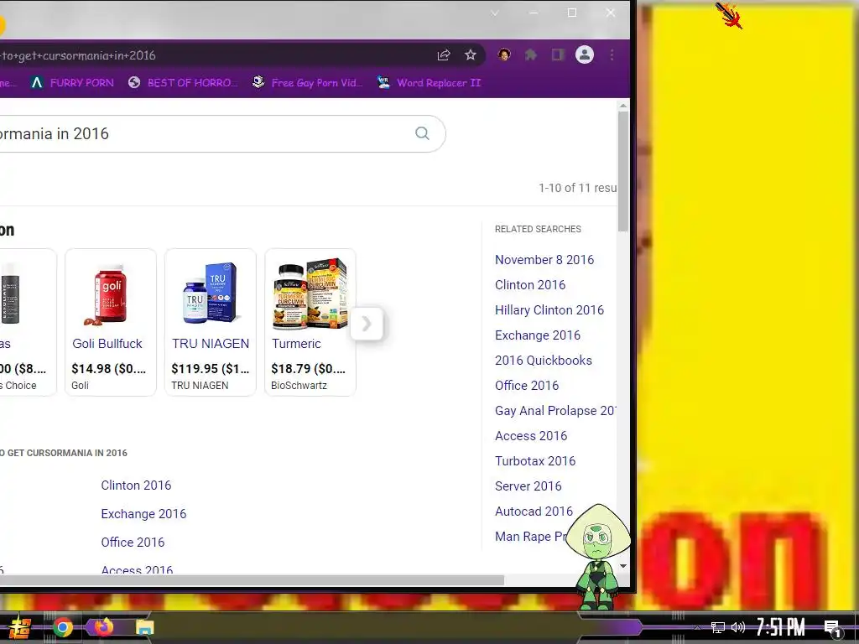
Task: Click the share page icon in address bar
Action: (x=444, y=55)
